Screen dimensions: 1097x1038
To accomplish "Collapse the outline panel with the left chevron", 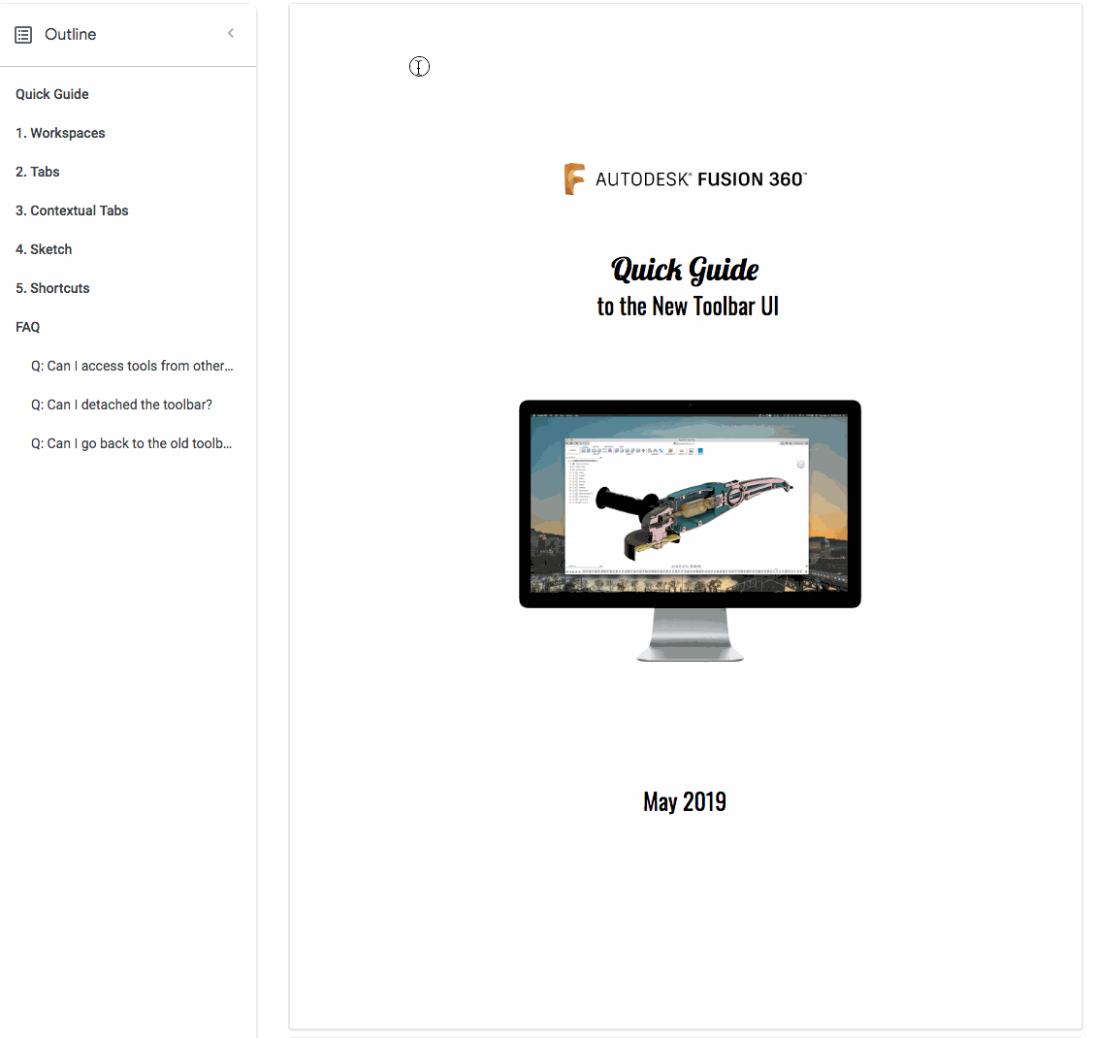I will [x=231, y=33].
